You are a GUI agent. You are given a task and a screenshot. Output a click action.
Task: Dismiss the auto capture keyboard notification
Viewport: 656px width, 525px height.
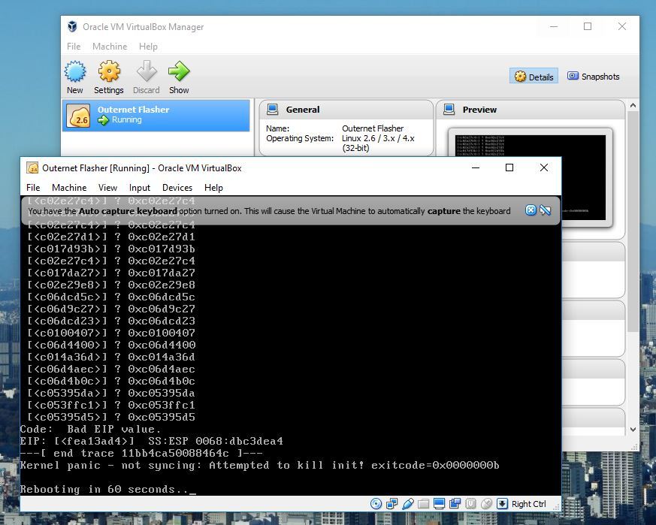(531, 211)
